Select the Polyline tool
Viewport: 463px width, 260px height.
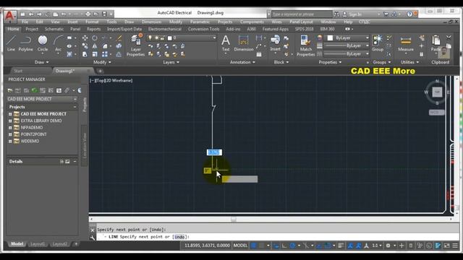coord(26,43)
